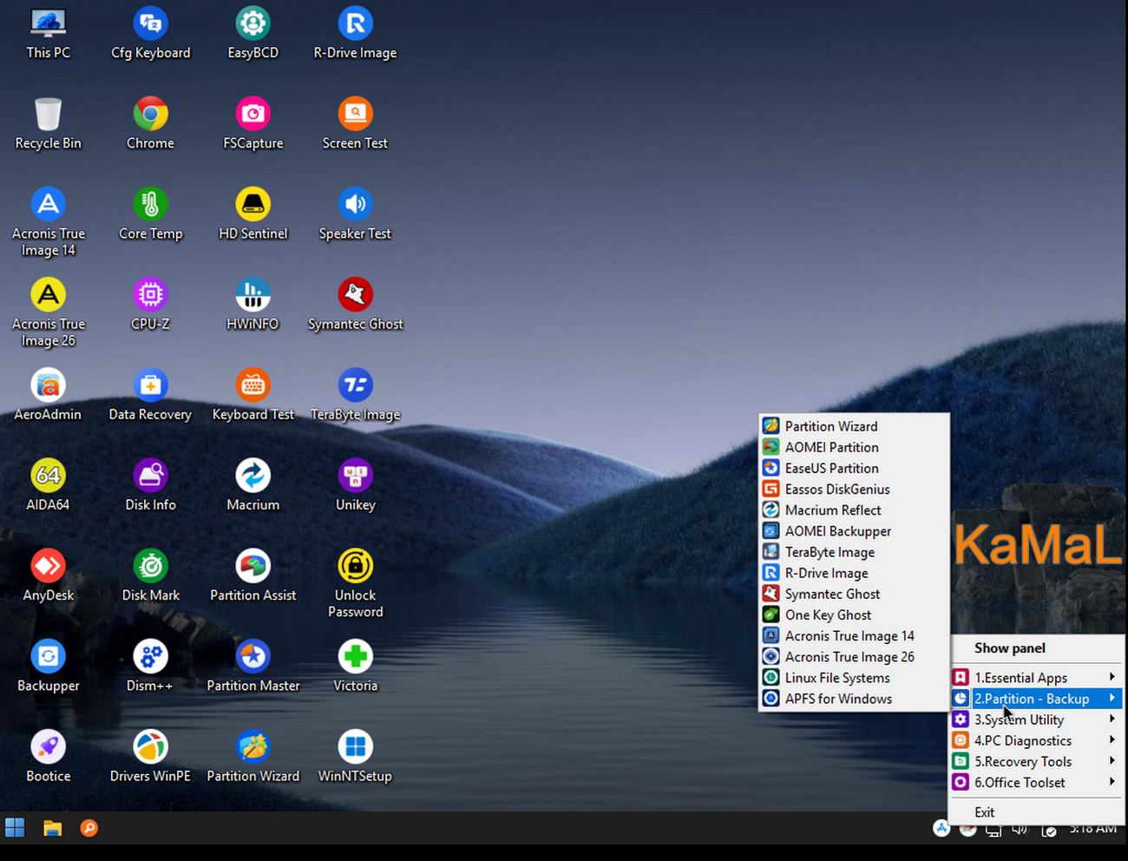Screen dimensions: 1128x861
Task: Choose Acronis True Image 26 in the submenu
Action: coord(854,657)
